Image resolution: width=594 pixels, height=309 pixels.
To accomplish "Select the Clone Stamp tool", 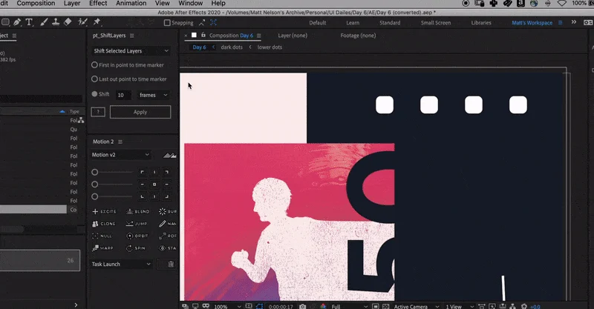I will (x=56, y=22).
